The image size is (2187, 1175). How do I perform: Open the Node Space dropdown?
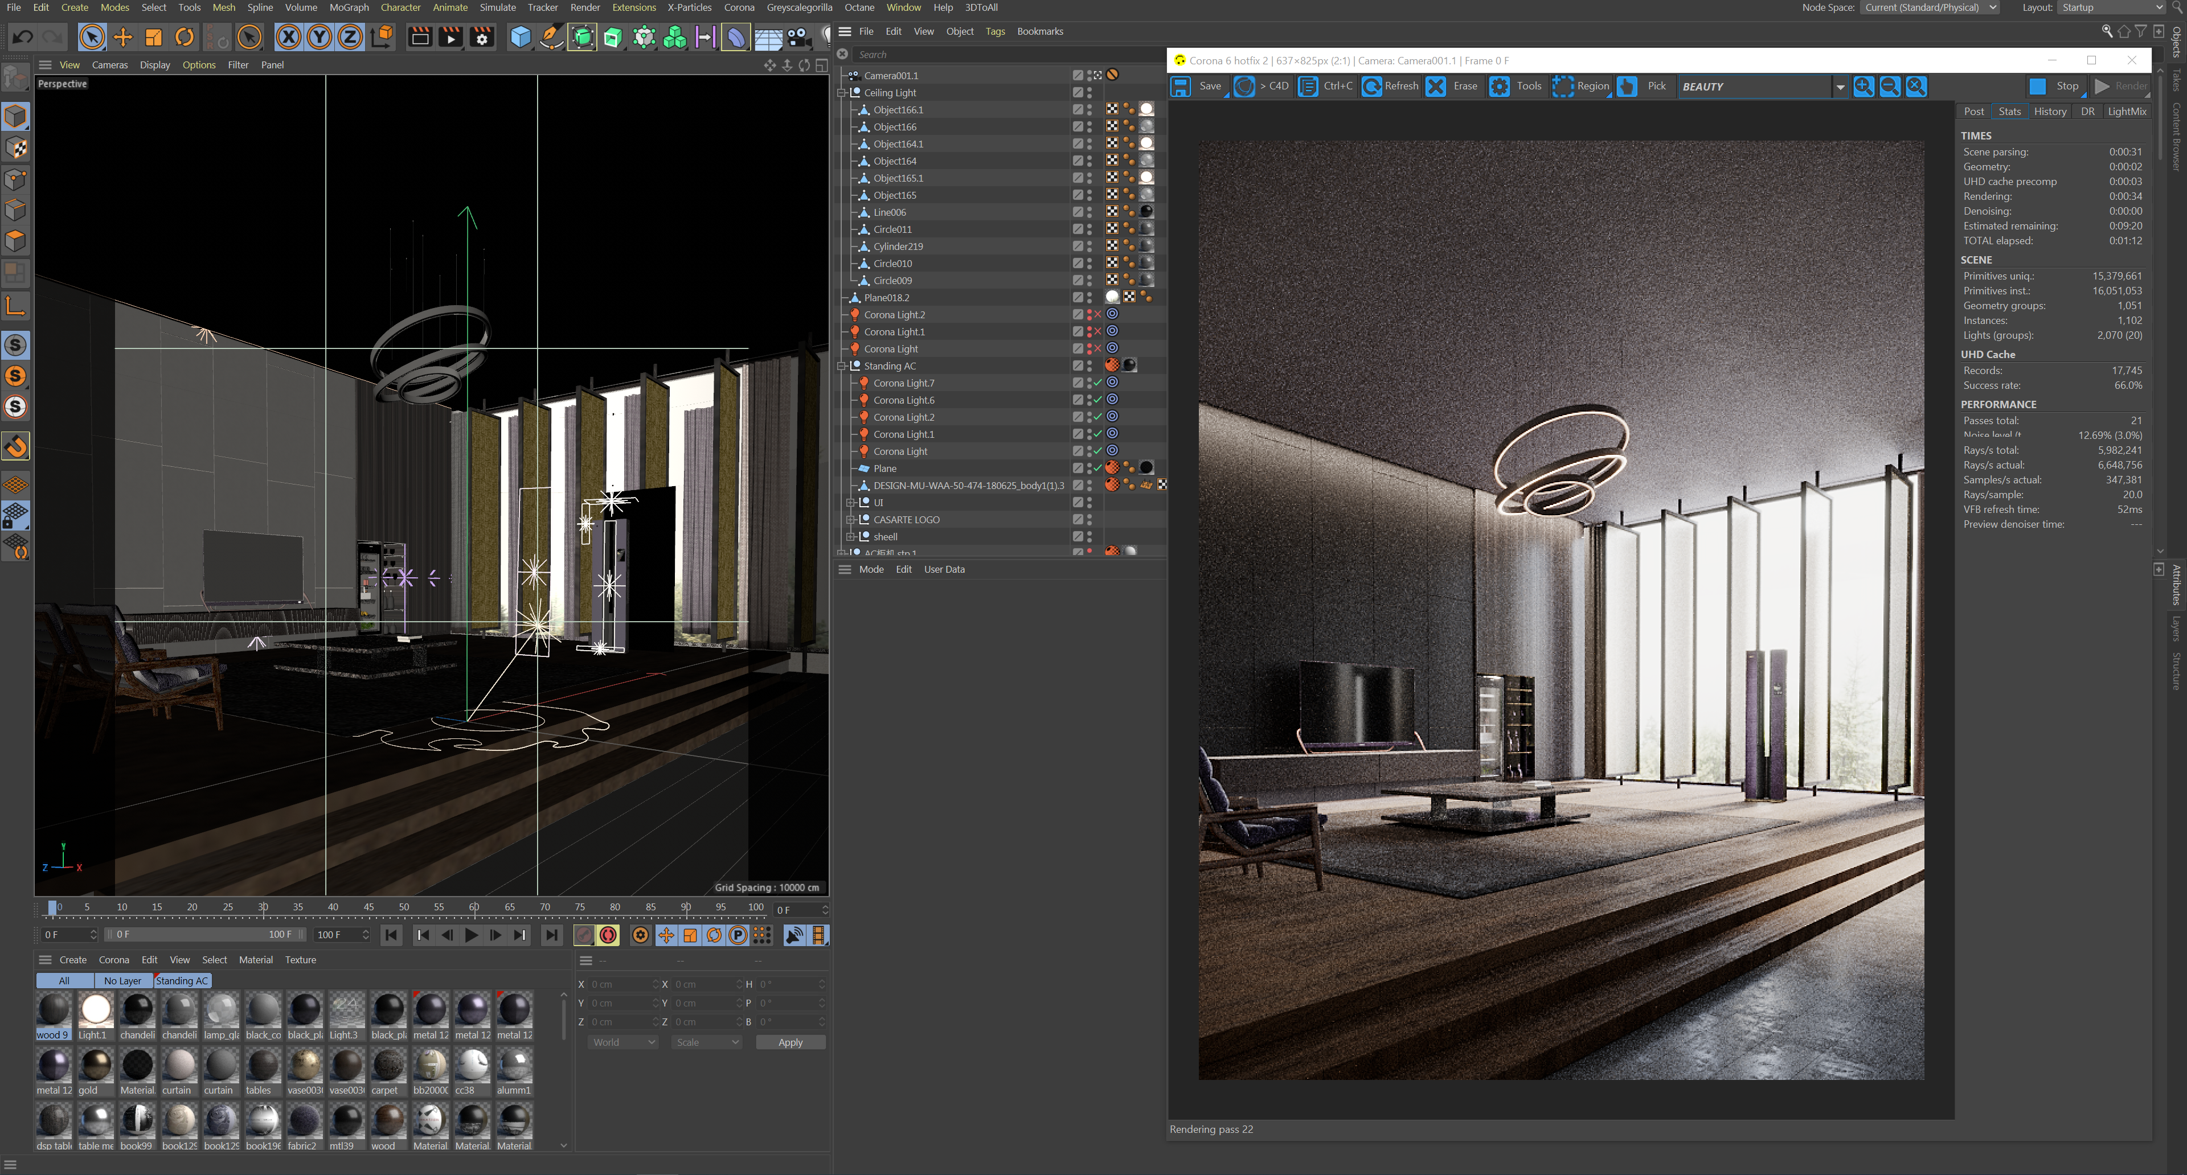tap(1930, 7)
